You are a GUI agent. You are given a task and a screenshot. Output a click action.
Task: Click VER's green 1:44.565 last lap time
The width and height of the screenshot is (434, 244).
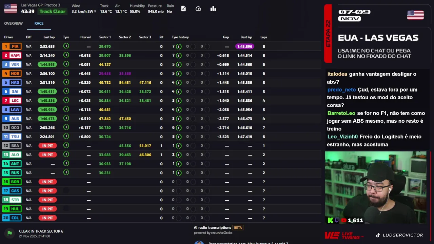47,64
